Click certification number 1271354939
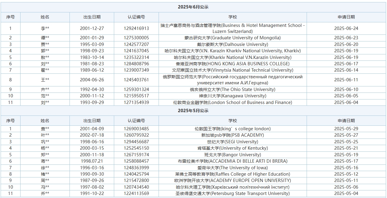The image size is (387, 198). point(136,102)
